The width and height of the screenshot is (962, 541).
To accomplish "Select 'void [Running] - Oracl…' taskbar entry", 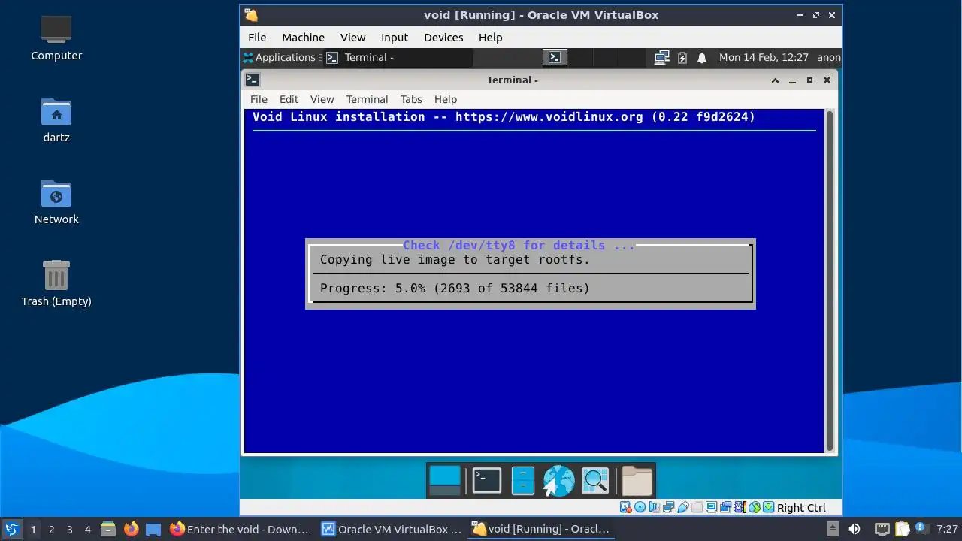I will click(542, 529).
